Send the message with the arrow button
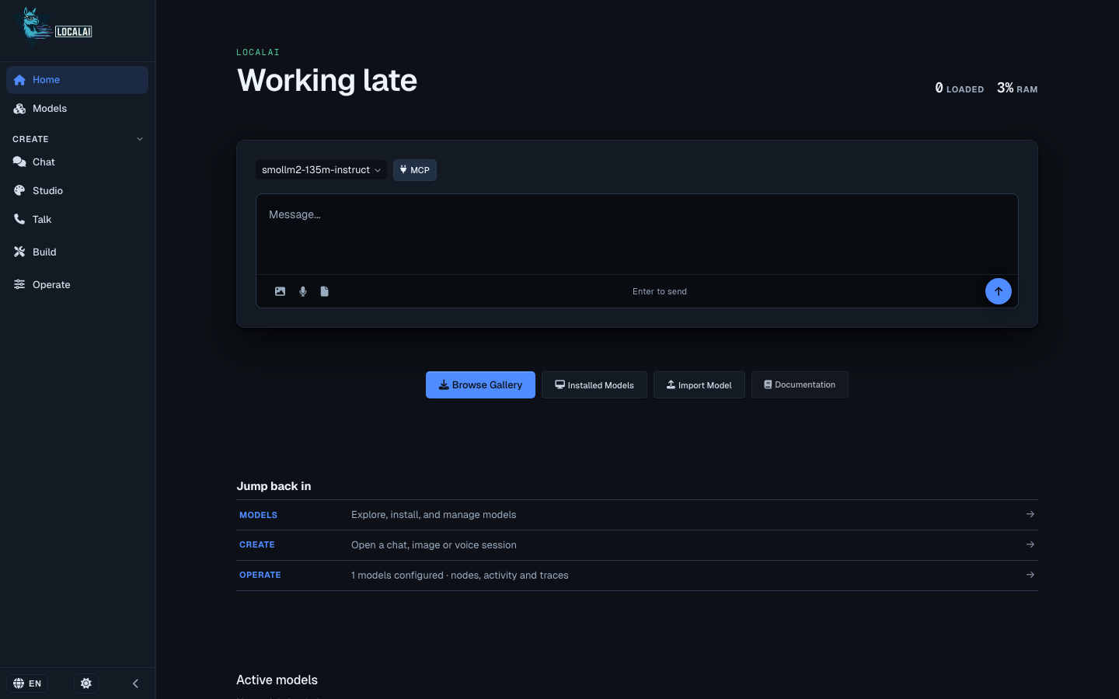 click(x=999, y=291)
